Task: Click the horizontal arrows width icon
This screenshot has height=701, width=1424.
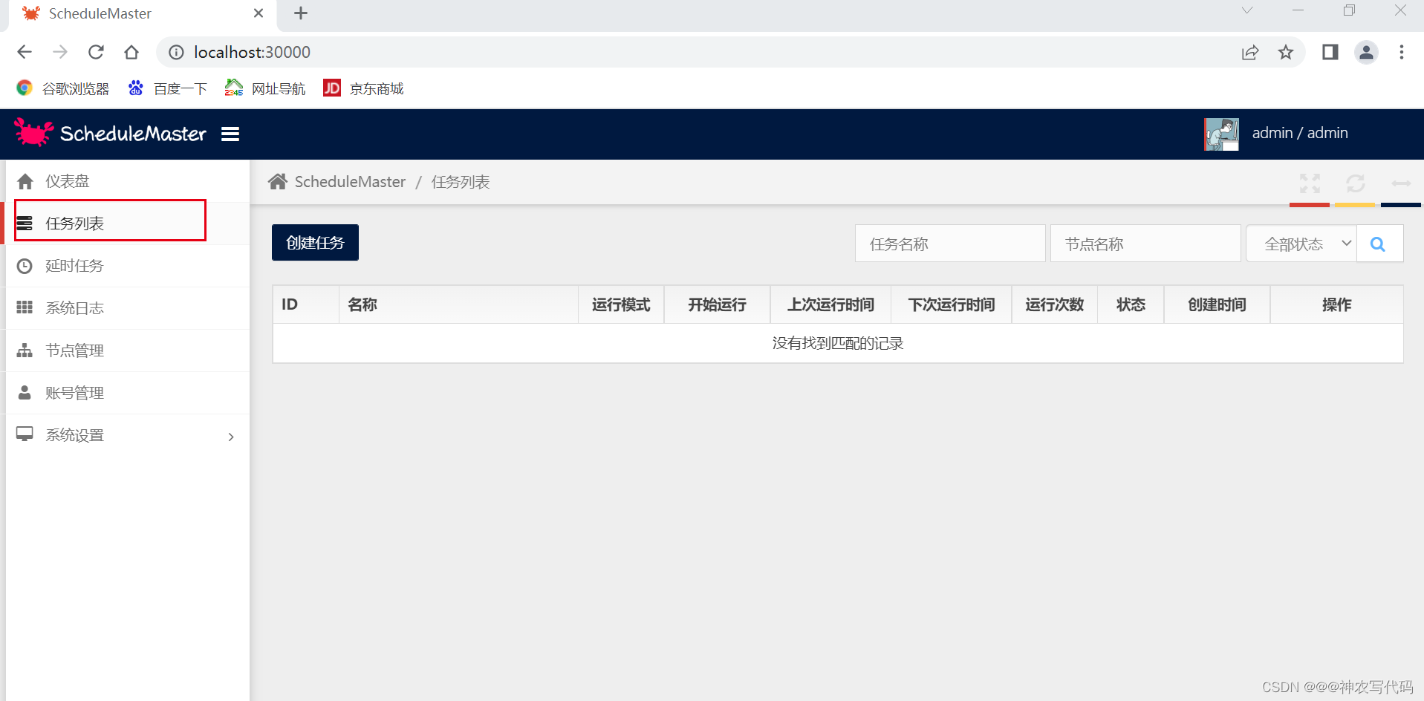Action: [1401, 183]
